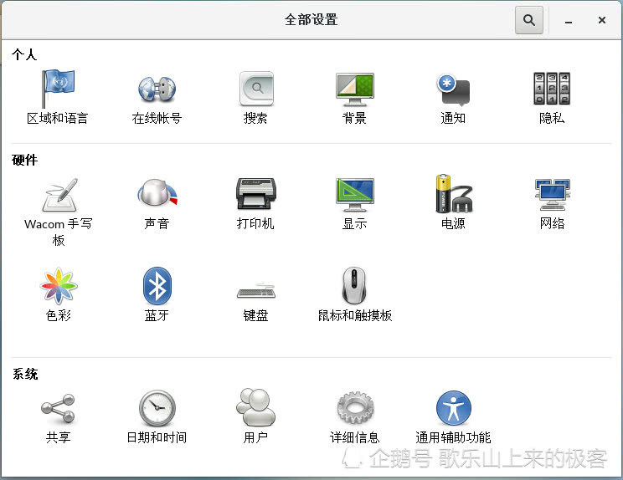This screenshot has width=623, height=480.
Task: Open Notifications (通知) speech bubble icon
Action: point(453,90)
